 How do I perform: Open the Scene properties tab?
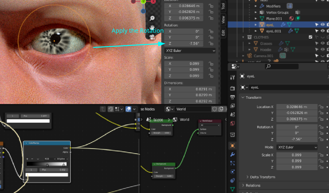click(x=232, y=115)
